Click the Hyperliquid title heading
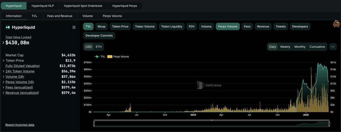This screenshot has height=132, width=341. [23, 27]
